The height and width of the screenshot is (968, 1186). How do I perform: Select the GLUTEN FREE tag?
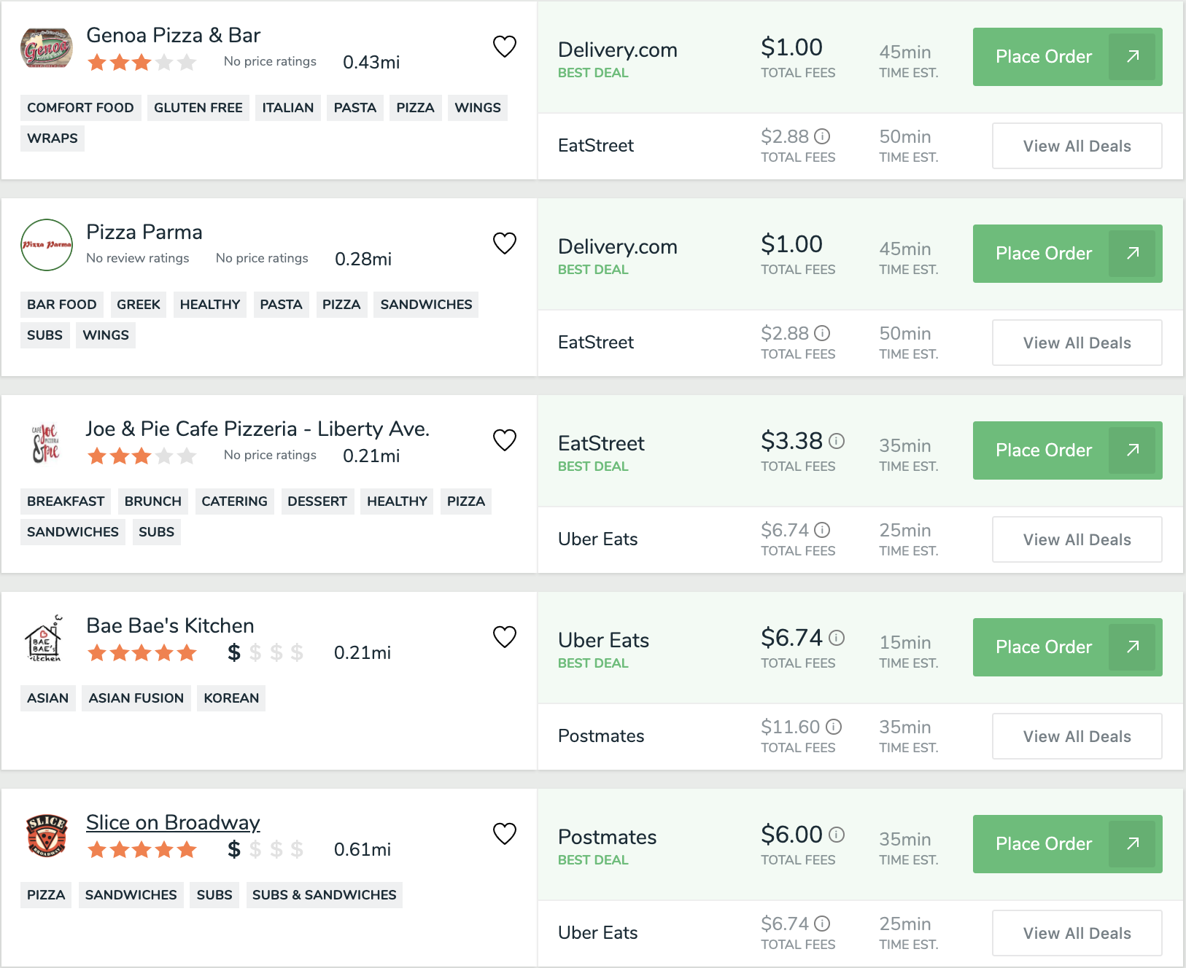(x=198, y=108)
